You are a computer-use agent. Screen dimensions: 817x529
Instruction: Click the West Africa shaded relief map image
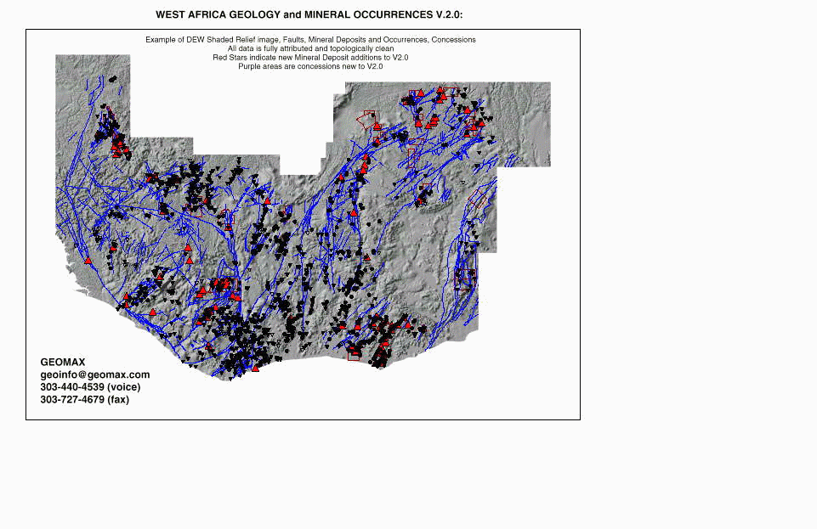pos(303,217)
